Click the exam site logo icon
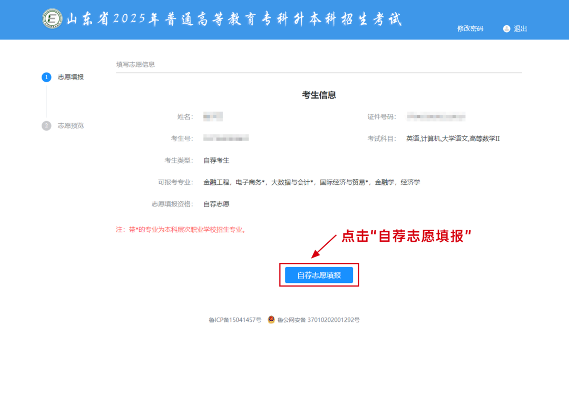Viewport: 569px width, 395px height. [x=51, y=18]
